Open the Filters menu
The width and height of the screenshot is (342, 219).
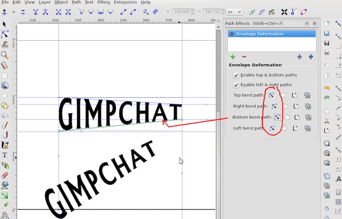coord(103,2)
